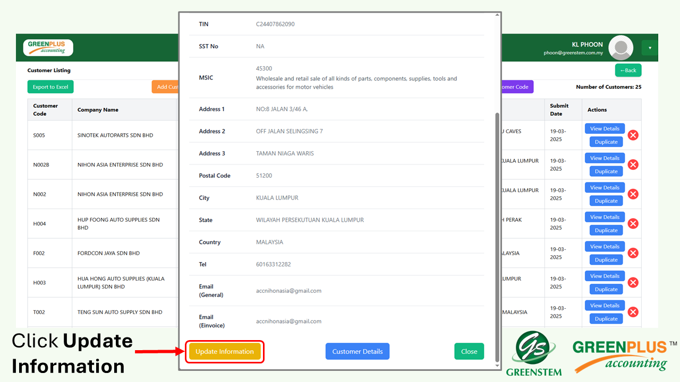The height and width of the screenshot is (382, 680).
Task: Duplicate Teng Sun T002 customer
Action: 606,318
